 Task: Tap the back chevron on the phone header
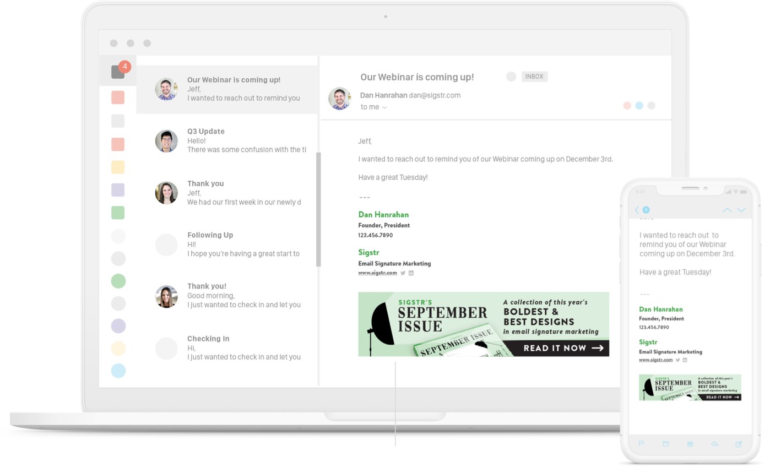[x=637, y=210]
